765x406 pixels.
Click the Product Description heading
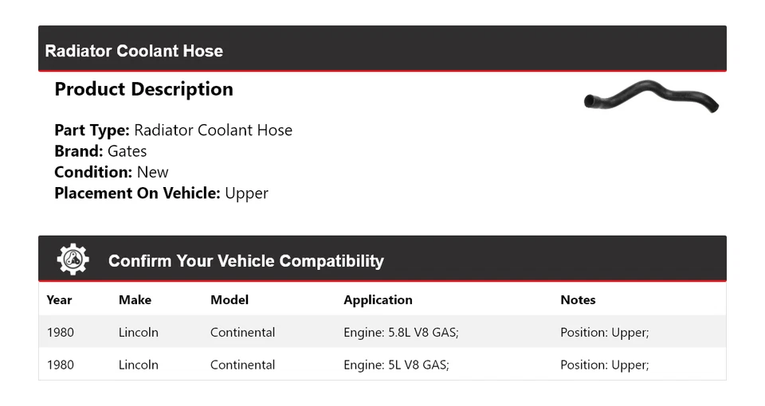pos(143,89)
